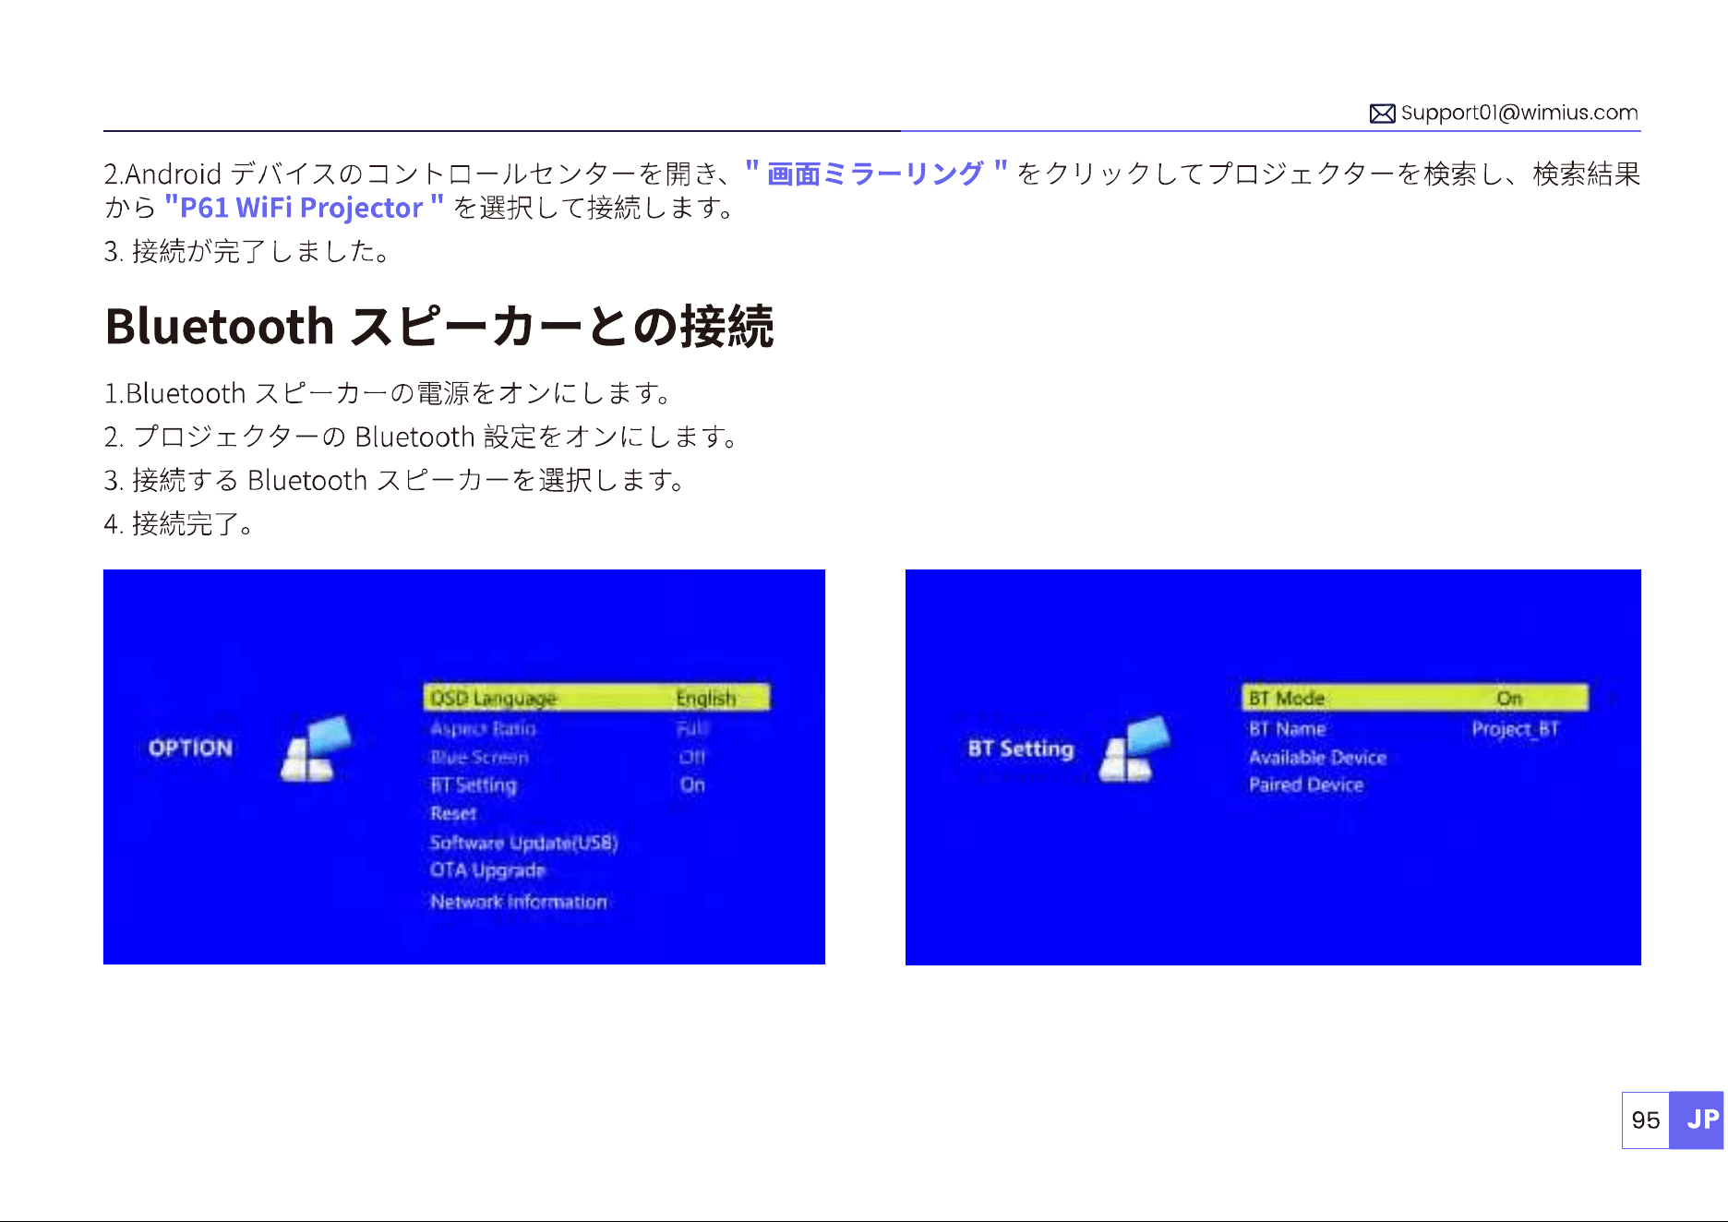Click the Full aspect ratio value
Screen dimensions: 1728x1222
coord(692,728)
